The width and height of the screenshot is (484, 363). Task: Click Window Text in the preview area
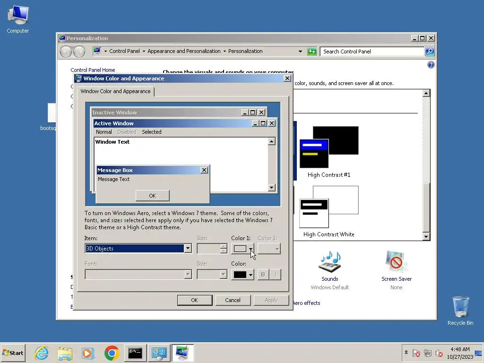click(112, 142)
